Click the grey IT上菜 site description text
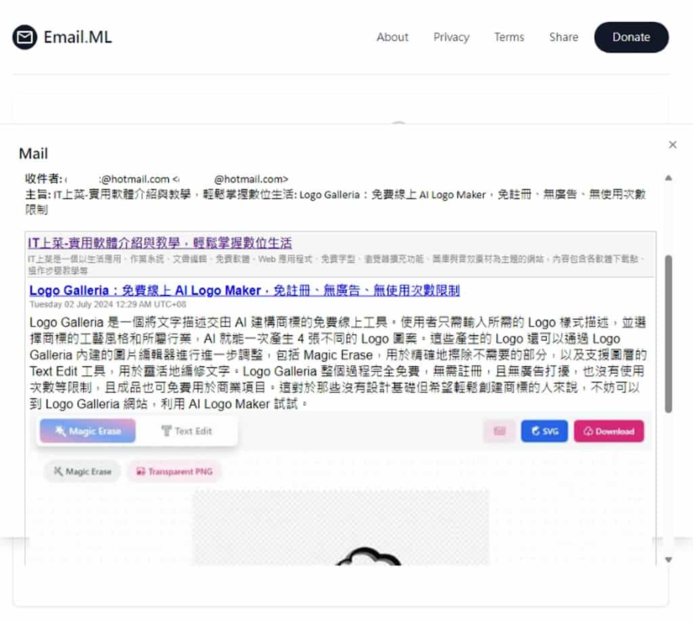The width and height of the screenshot is (693, 622). tap(336, 264)
